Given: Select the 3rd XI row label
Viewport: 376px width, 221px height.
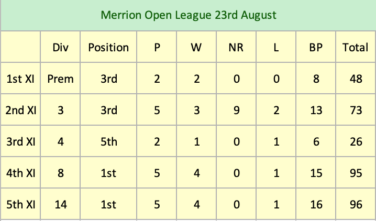Looking at the screenshot, I should pyautogui.click(x=21, y=141).
